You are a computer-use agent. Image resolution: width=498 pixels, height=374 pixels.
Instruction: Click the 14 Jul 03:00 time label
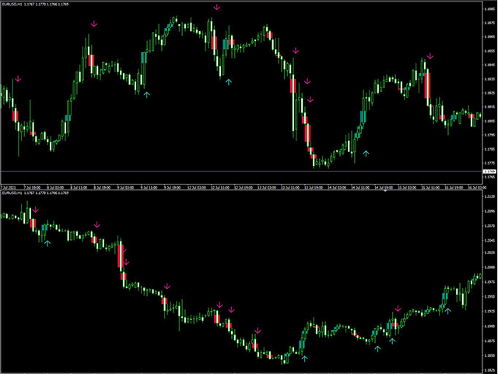[x=336, y=188]
